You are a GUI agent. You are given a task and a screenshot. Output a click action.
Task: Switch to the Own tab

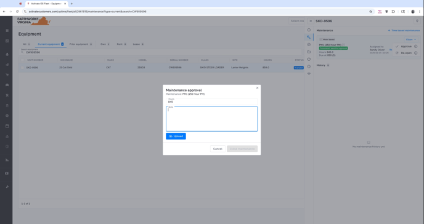(105, 44)
